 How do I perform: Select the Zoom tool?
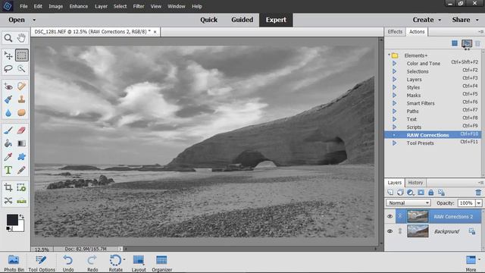click(x=8, y=38)
